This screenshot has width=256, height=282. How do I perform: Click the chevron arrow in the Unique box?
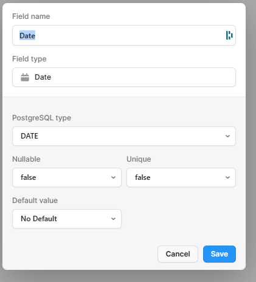click(x=227, y=177)
